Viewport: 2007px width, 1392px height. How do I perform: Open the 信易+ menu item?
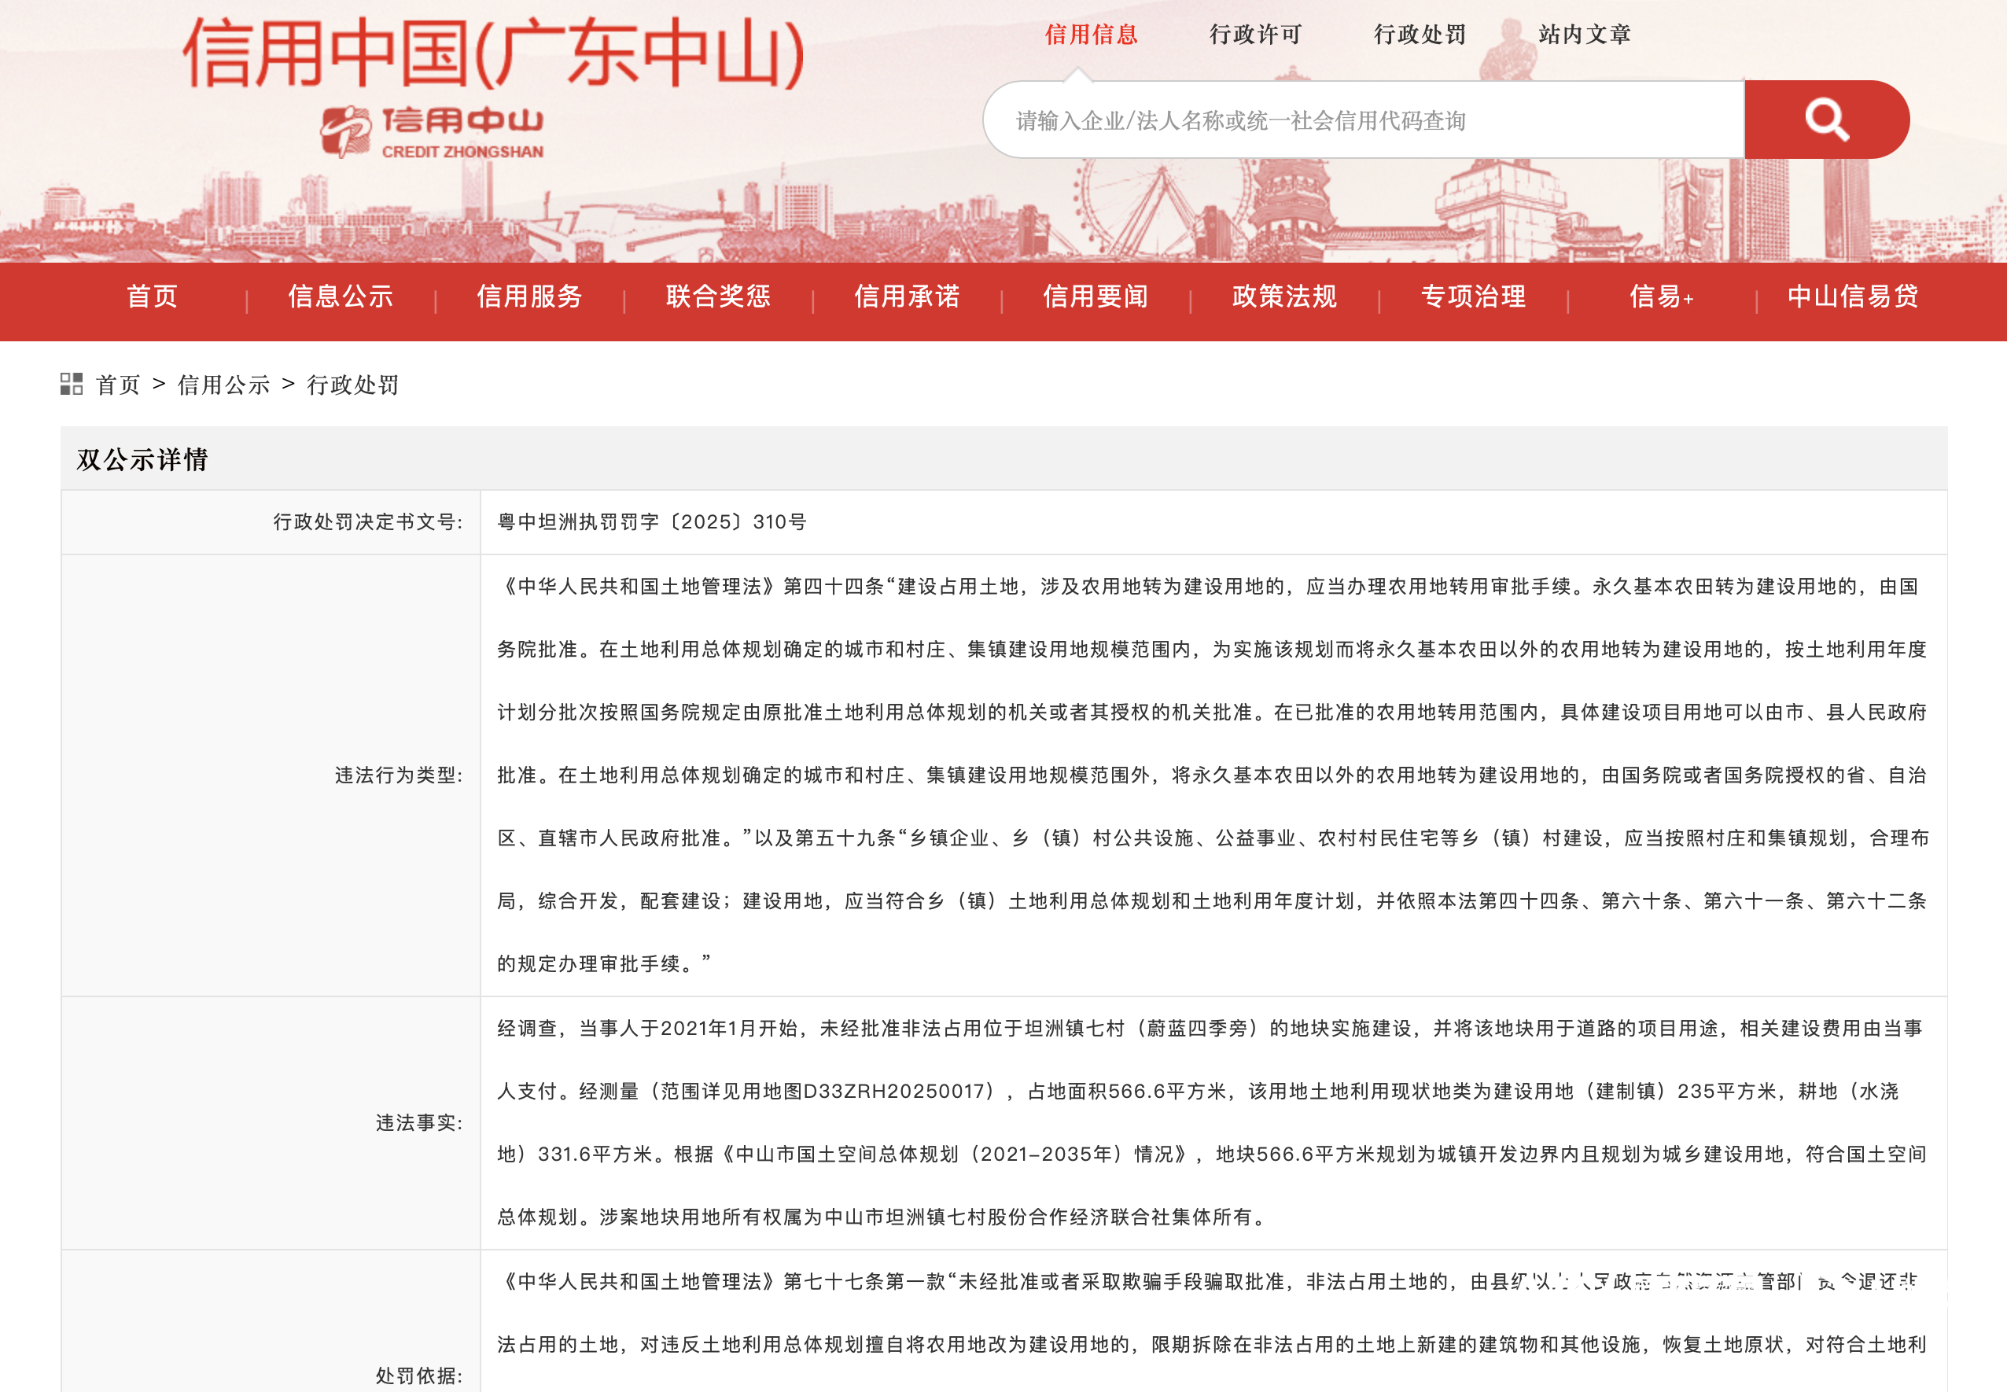[x=1662, y=296]
